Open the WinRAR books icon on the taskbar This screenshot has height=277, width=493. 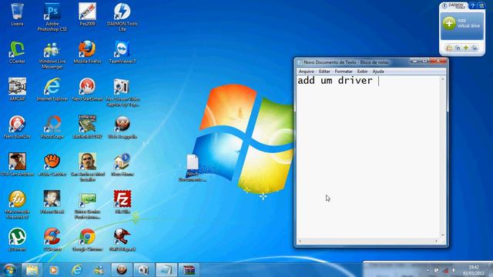click(189, 270)
